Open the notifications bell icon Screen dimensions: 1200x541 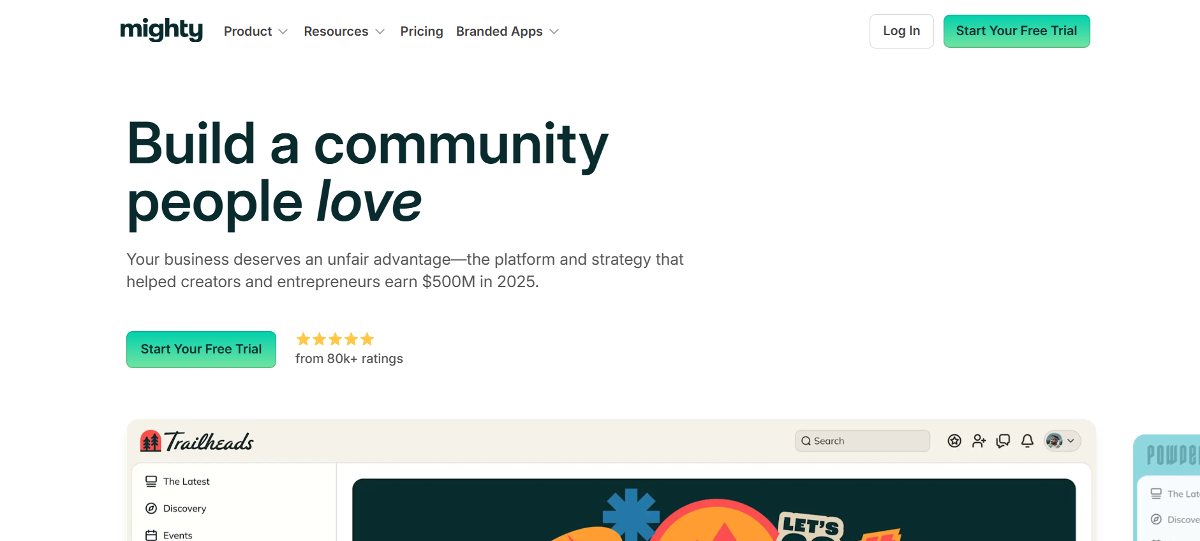coord(1027,441)
